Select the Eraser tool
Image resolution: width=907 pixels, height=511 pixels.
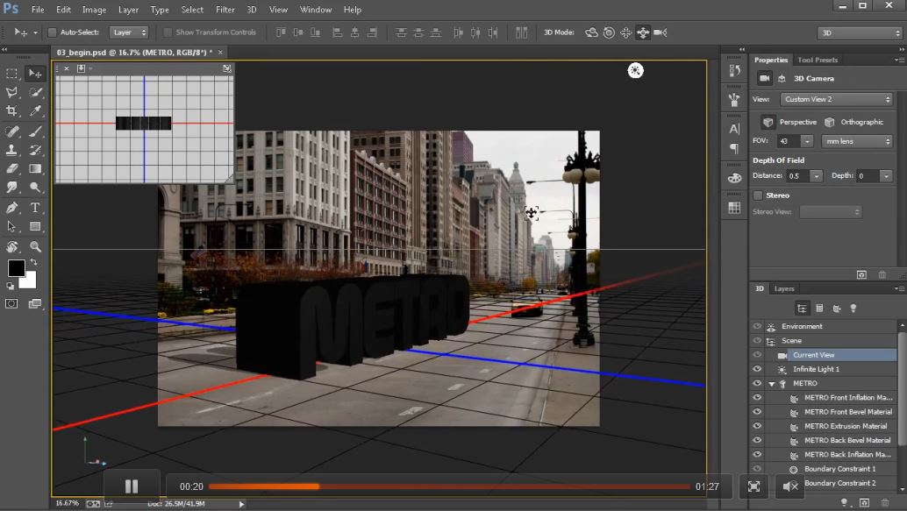11,169
